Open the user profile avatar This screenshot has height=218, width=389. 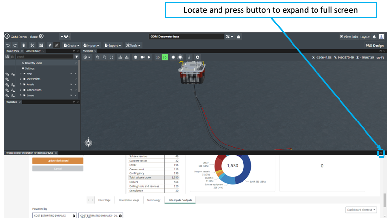381,37
